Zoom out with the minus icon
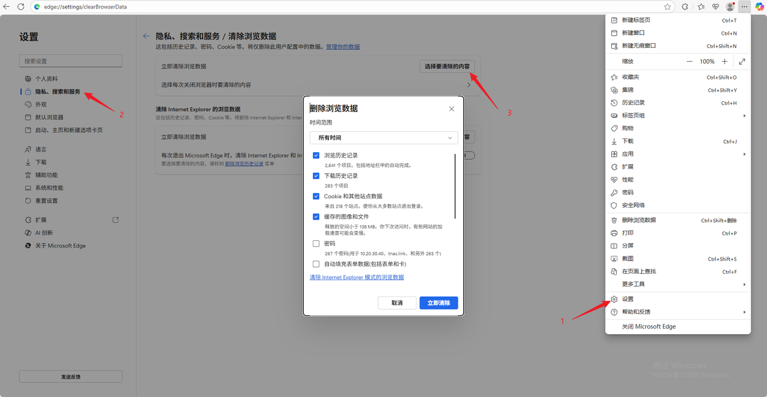 (x=690, y=61)
